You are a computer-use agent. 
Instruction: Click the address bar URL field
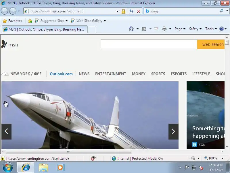70,11
